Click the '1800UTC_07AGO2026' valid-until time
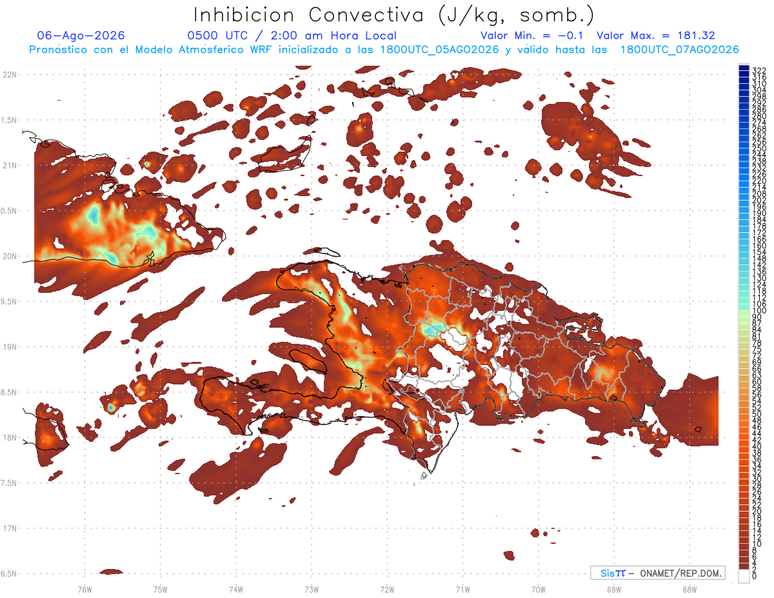 [679, 50]
